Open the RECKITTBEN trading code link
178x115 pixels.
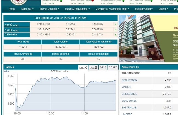click(129, 80)
